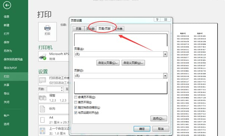
Task: Uncheck 与页边距对齐 checkbox
Action: 76,113
